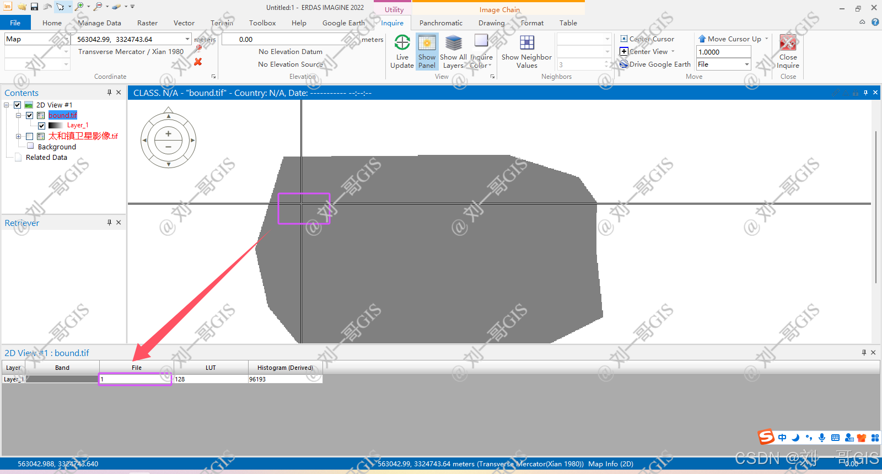This screenshot has width=882, height=474.
Task: Enable the 太和镇卫星影像.tif layer checkbox
Action: [x=30, y=136]
